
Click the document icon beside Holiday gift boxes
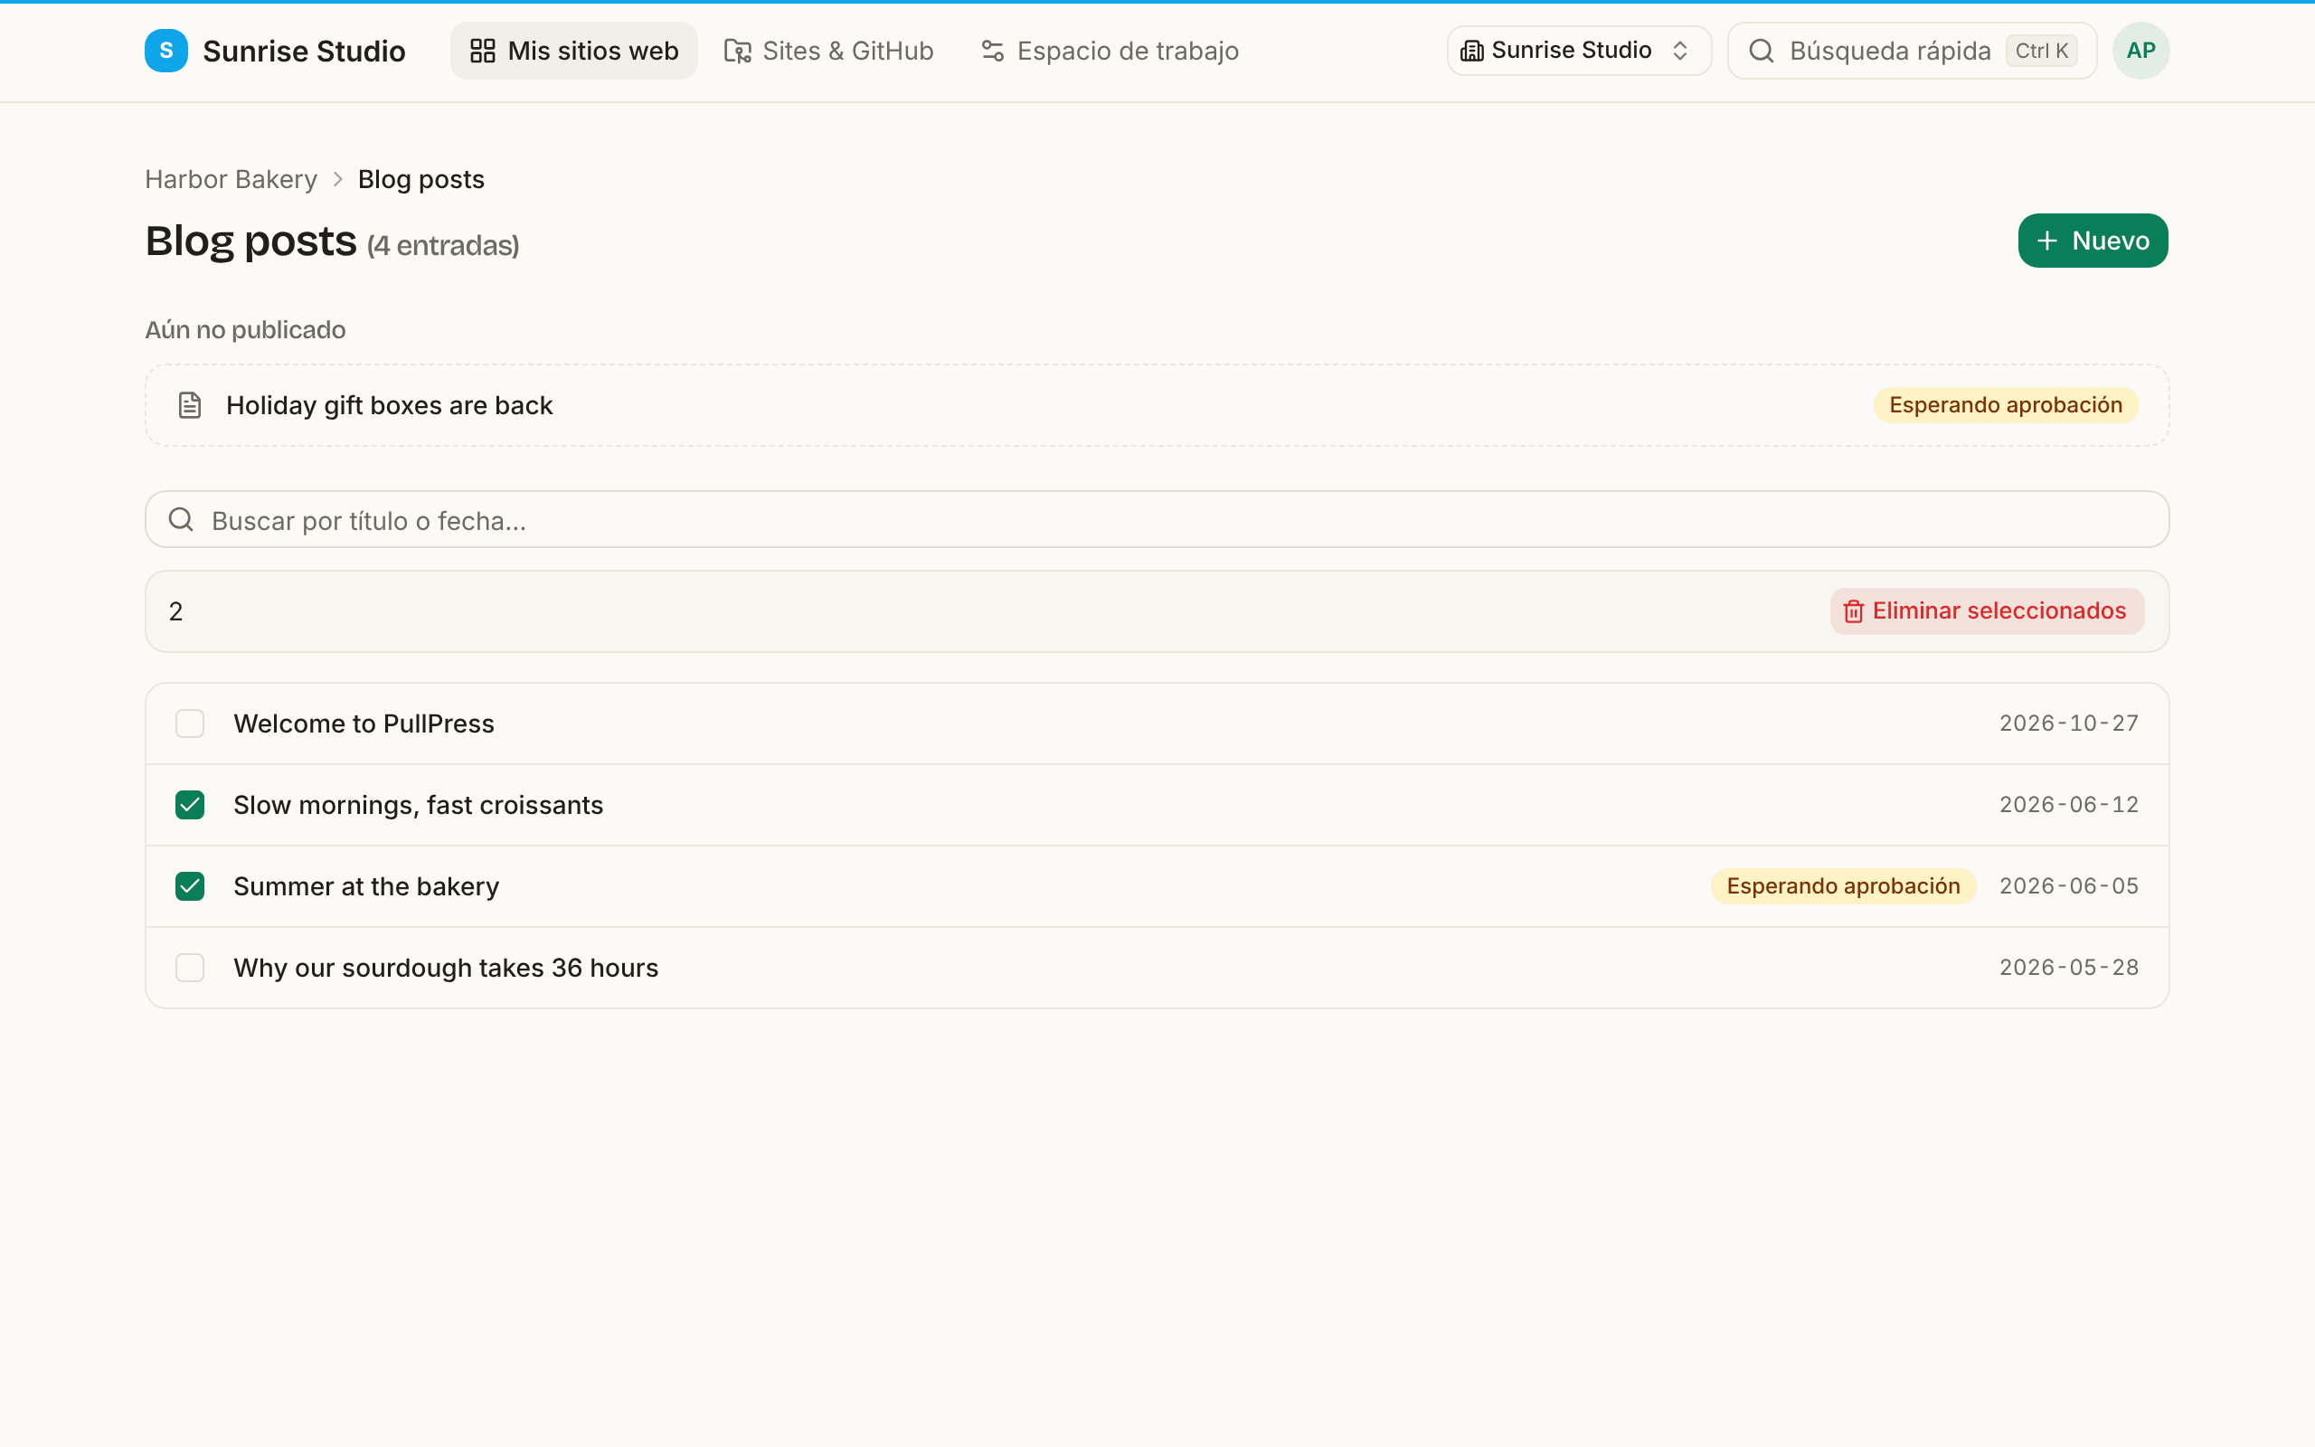click(x=189, y=405)
